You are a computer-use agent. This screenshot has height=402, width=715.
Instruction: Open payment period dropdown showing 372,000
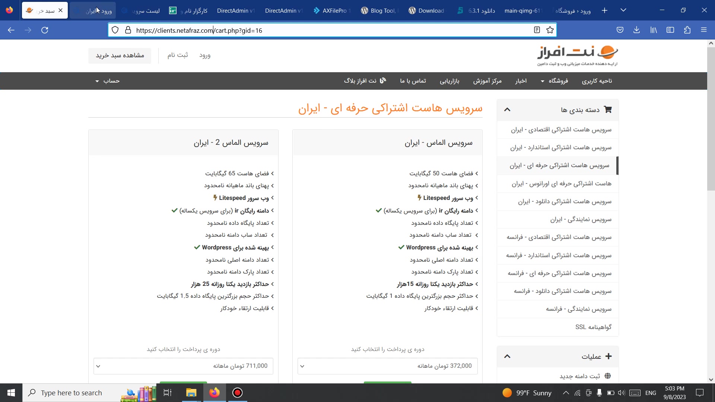tap(387, 366)
